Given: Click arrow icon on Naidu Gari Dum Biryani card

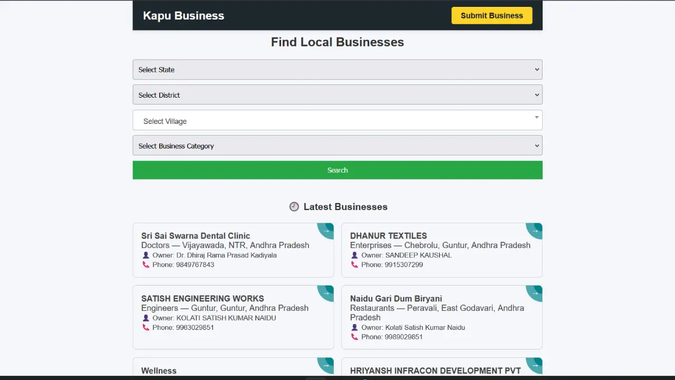Looking at the screenshot, I should pos(535,293).
